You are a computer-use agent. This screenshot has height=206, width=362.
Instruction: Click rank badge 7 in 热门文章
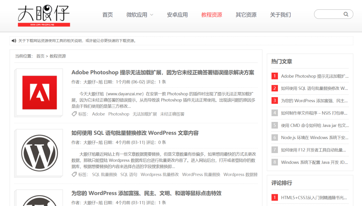click(x=275, y=150)
